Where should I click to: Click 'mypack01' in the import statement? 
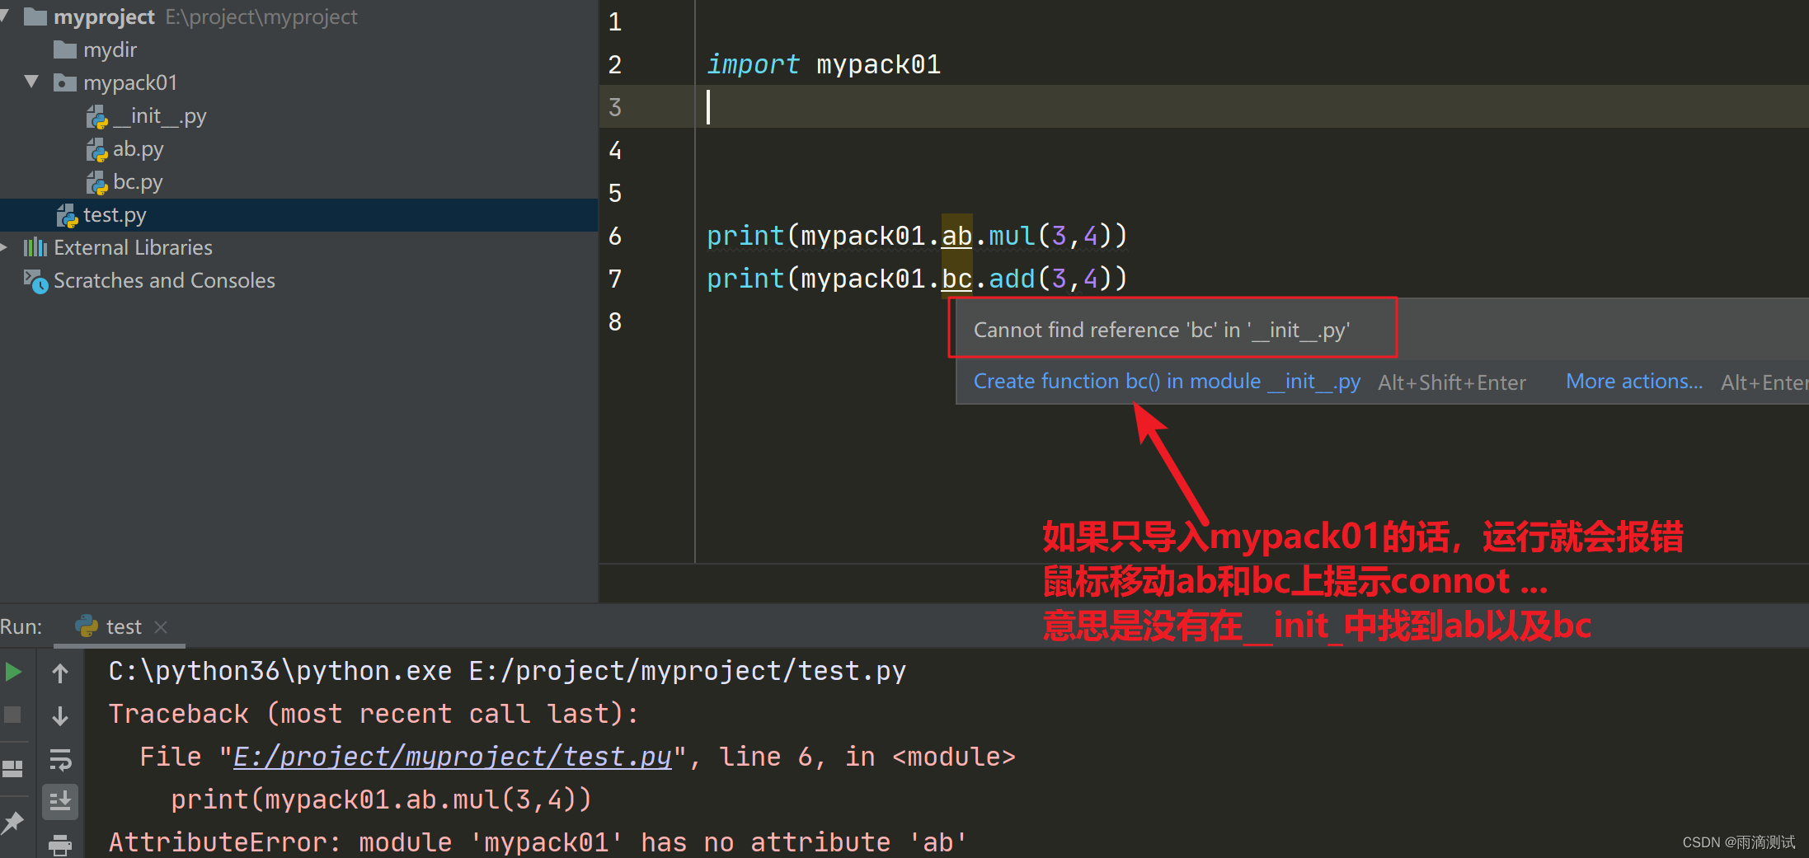[x=878, y=64]
